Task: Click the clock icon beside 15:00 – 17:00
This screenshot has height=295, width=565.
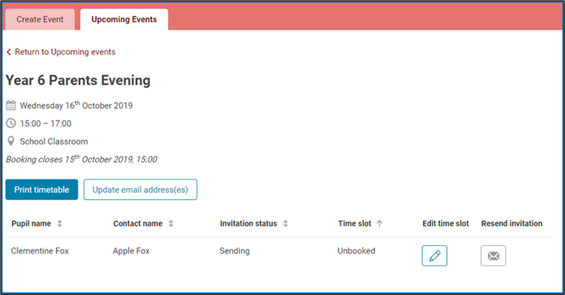Action: coord(11,123)
